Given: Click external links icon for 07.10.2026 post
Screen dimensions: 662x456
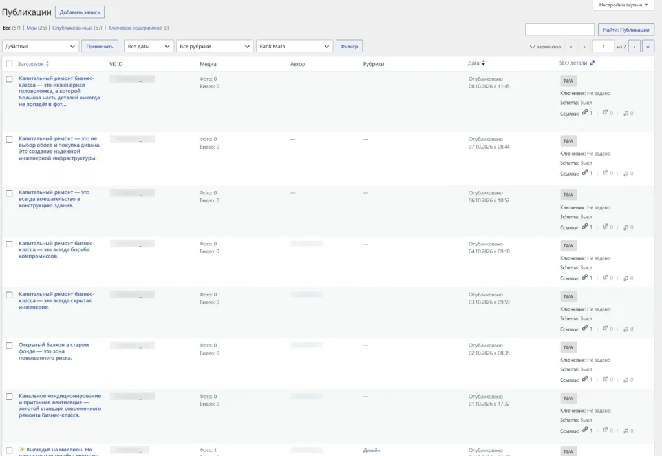Looking at the screenshot, I should click(605, 172).
